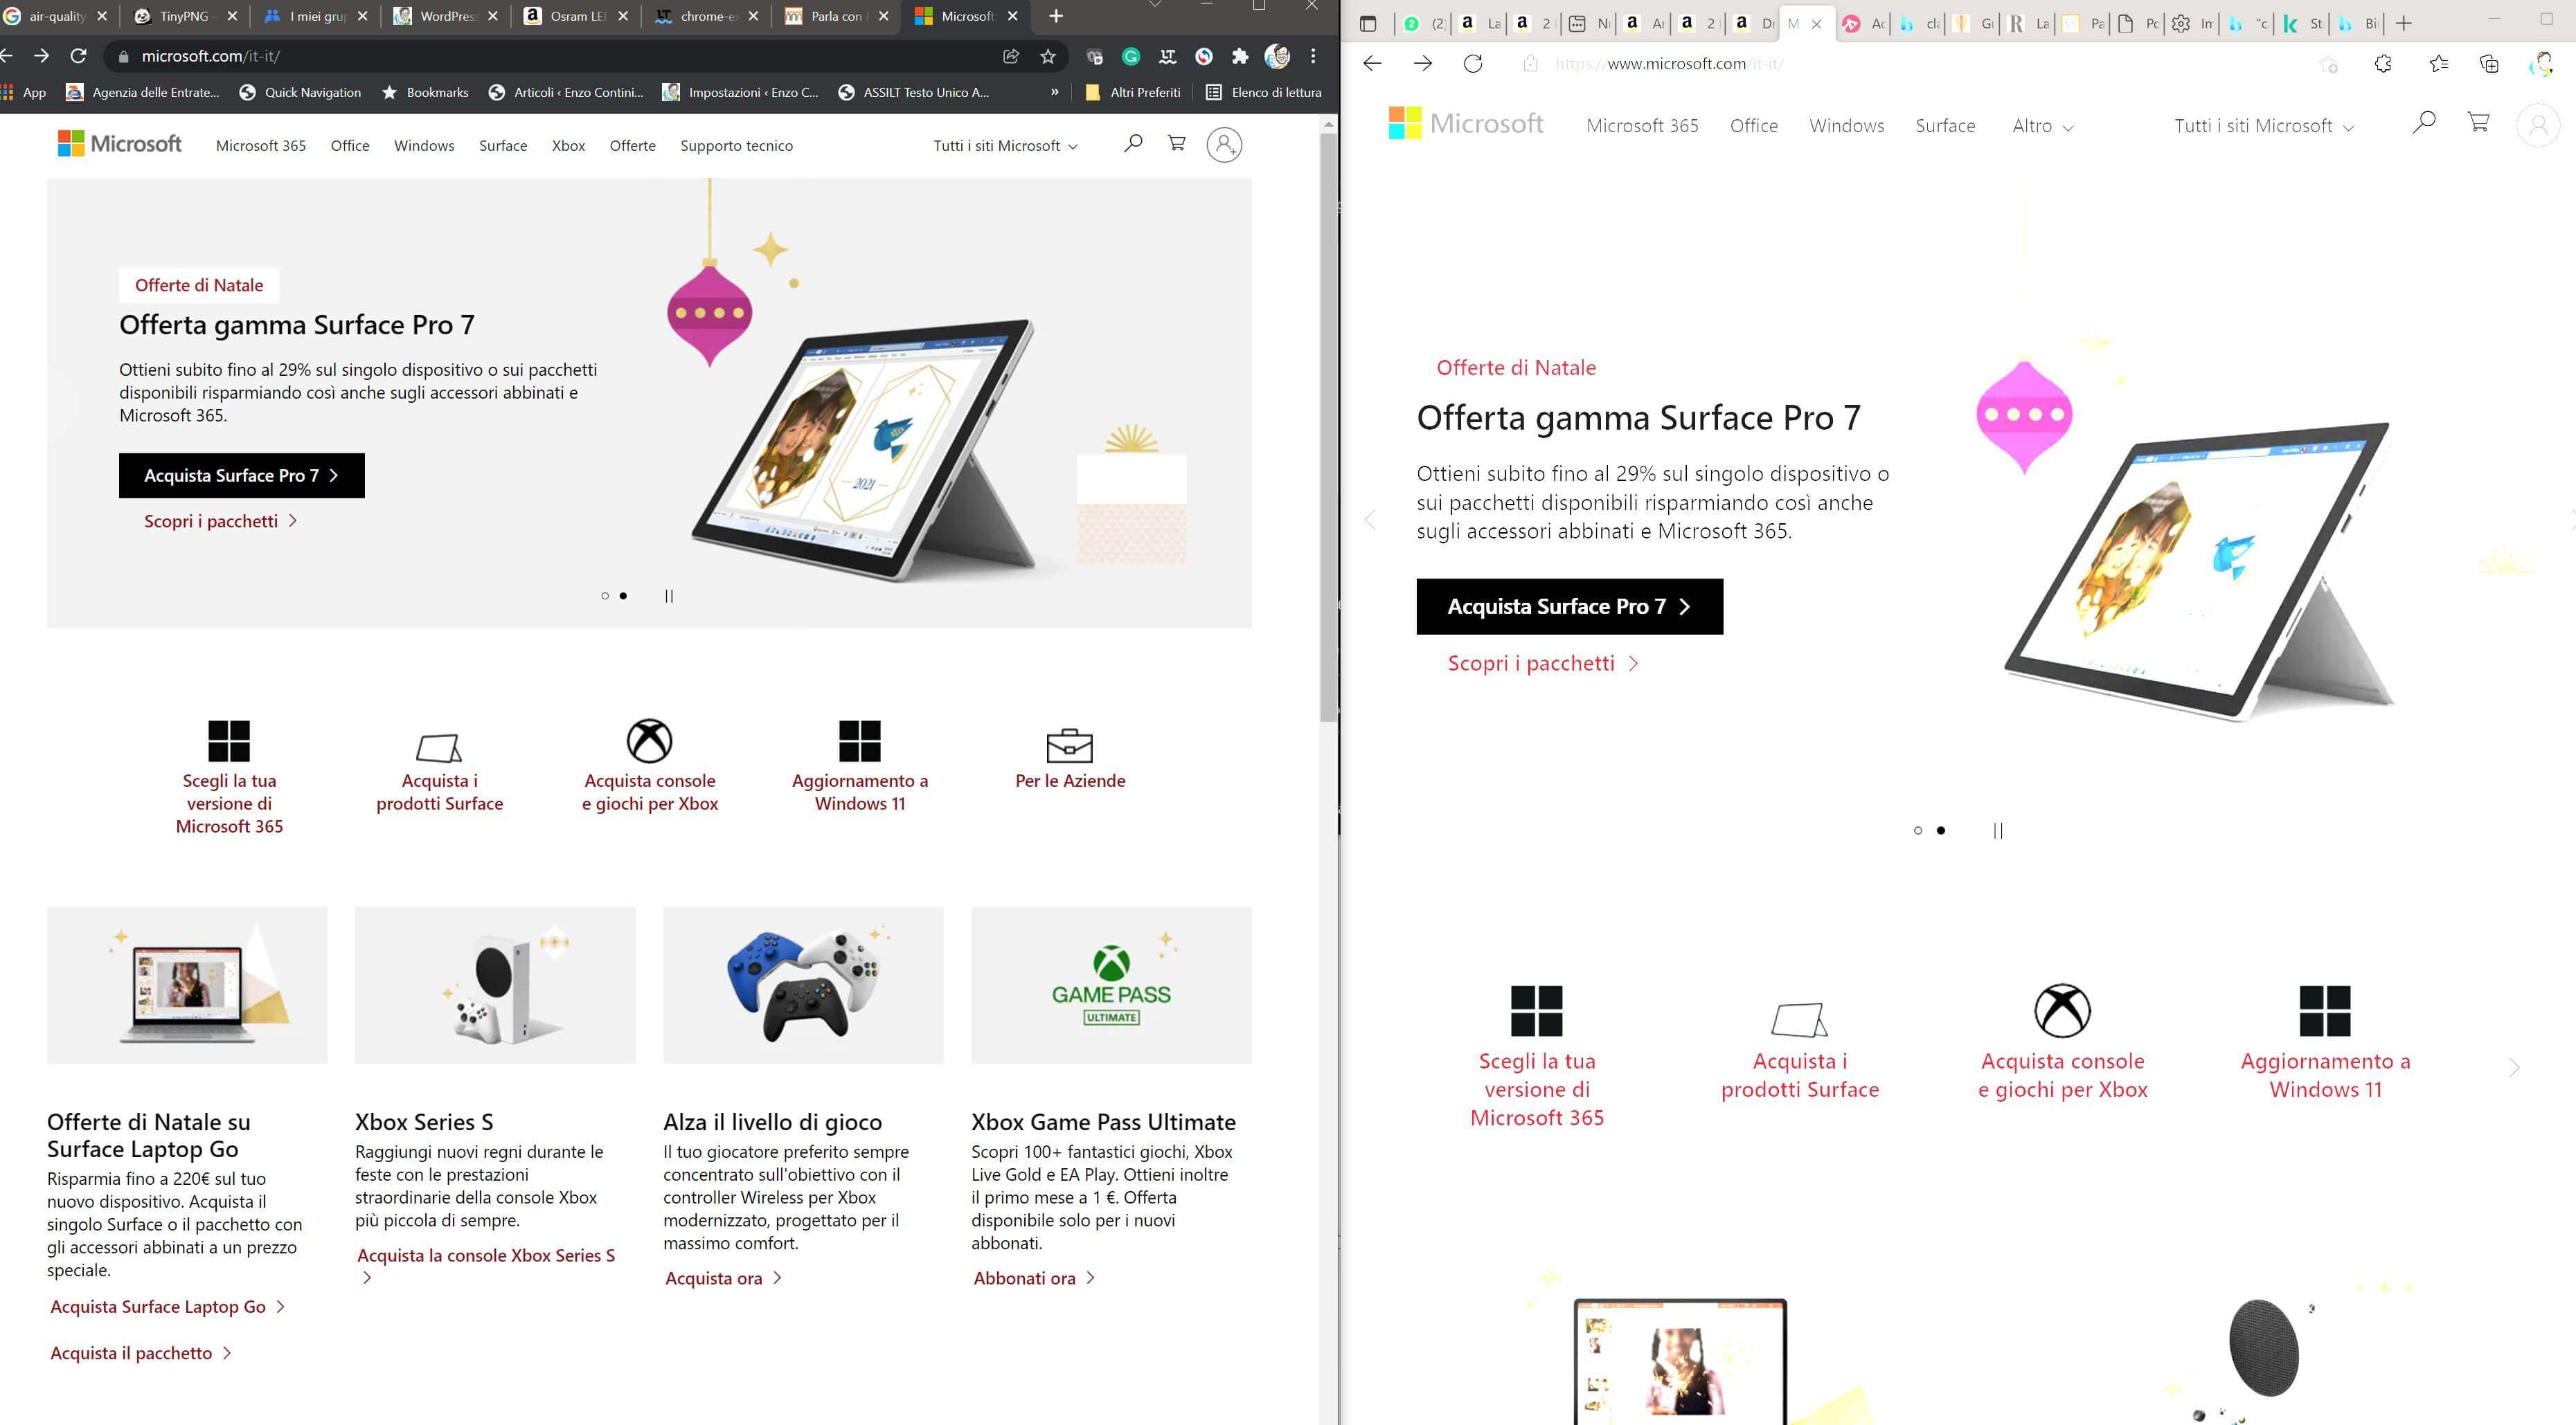The height and width of the screenshot is (1425, 2576).
Task: Open the Xbox menu item on the left page
Action: pos(568,146)
